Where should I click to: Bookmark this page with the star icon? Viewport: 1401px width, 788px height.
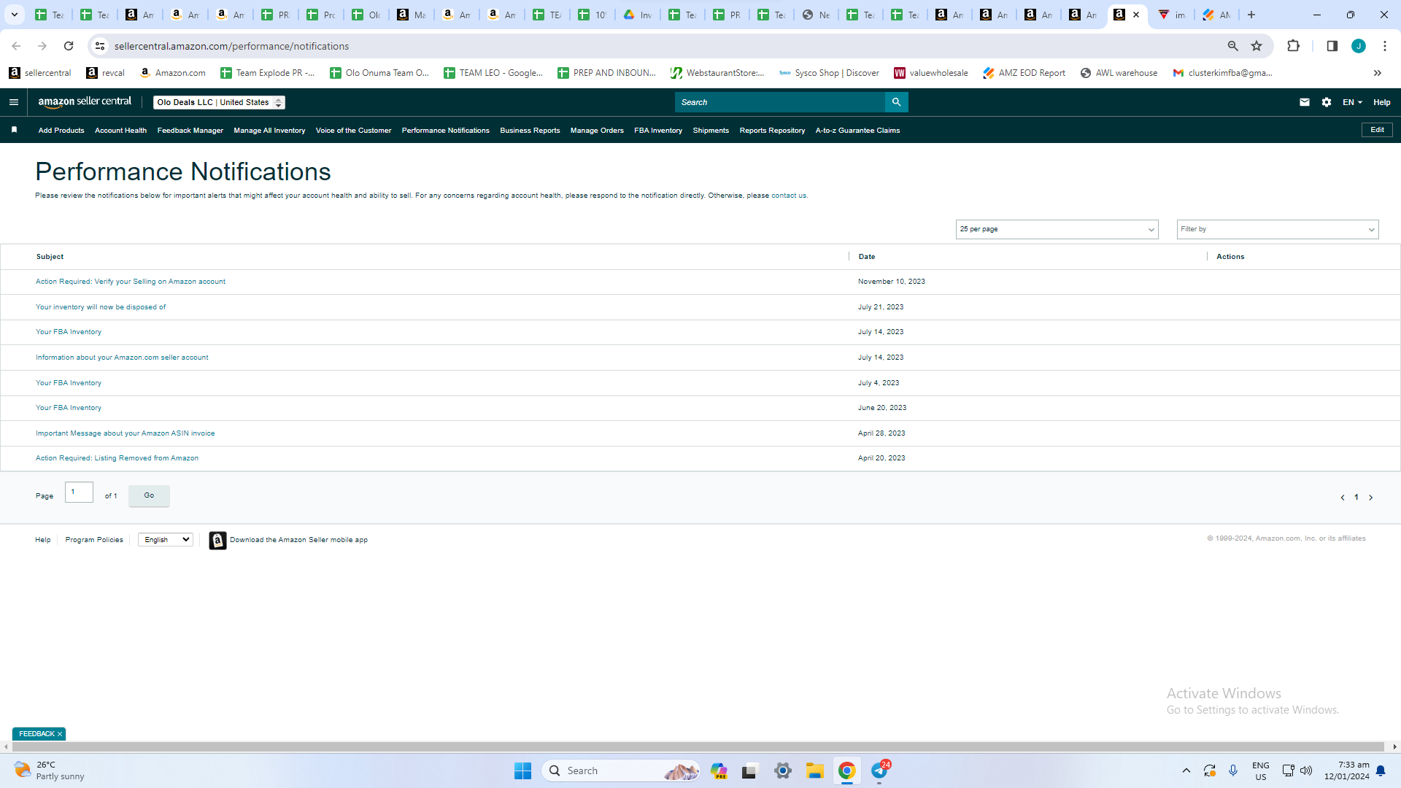1257,46
